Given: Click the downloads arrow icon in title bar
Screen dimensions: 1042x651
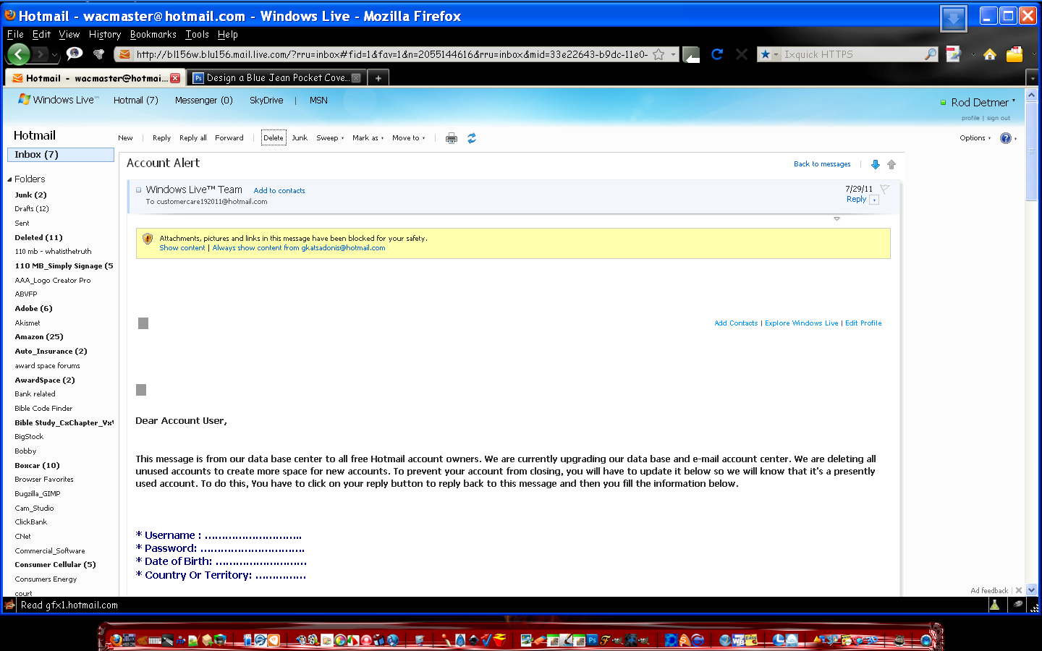Looking at the screenshot, I should click(x=954, y=18).
